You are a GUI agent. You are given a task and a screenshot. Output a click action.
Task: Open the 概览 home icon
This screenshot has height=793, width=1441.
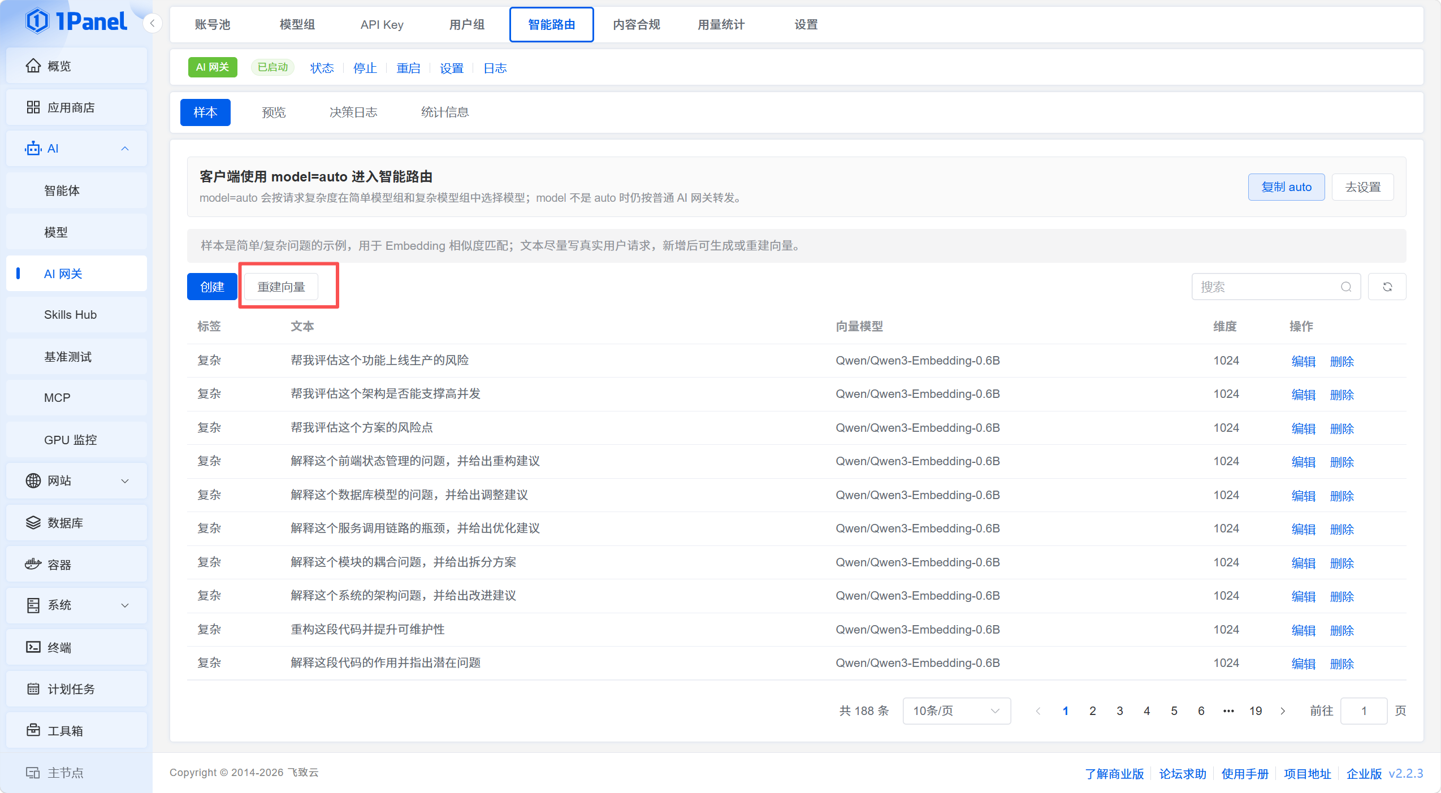[33, 66]
